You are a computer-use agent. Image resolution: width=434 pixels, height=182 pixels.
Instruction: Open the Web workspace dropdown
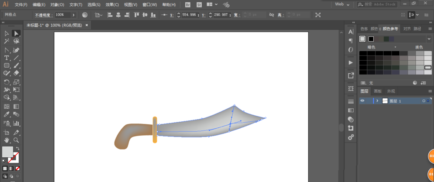pos(342,4)
